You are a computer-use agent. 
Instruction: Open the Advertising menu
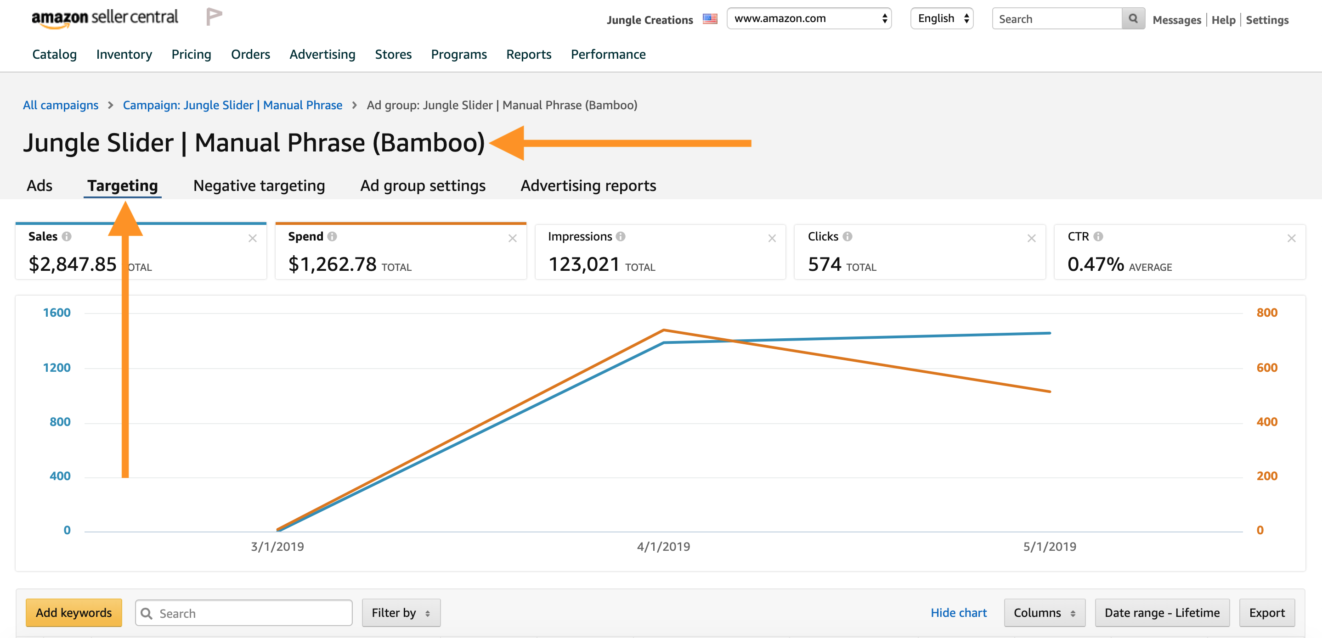pyautogui.click(x=322, y=54)
